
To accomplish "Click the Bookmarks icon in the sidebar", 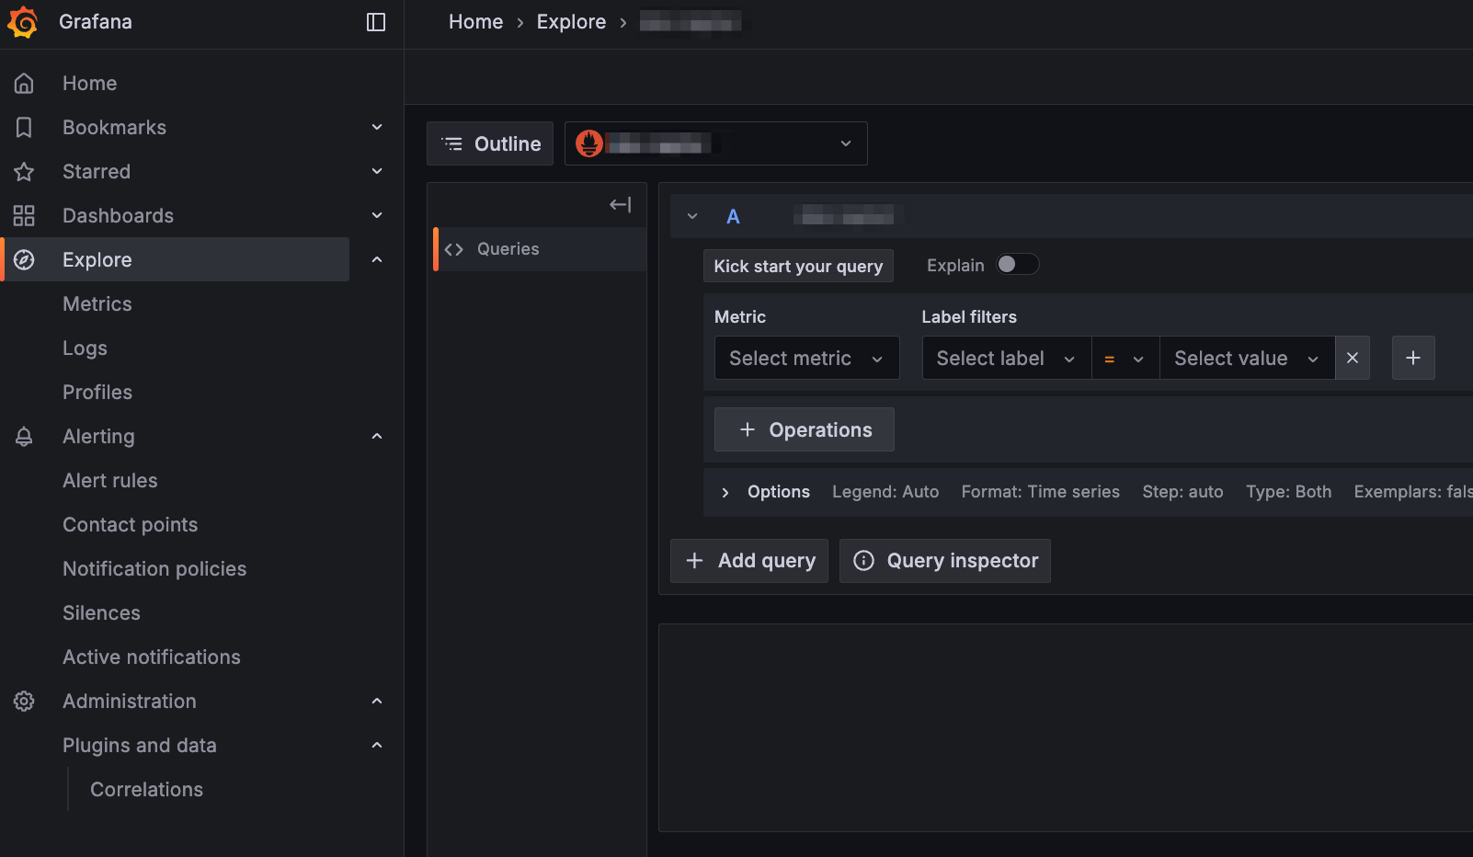I will pos(23,127).
